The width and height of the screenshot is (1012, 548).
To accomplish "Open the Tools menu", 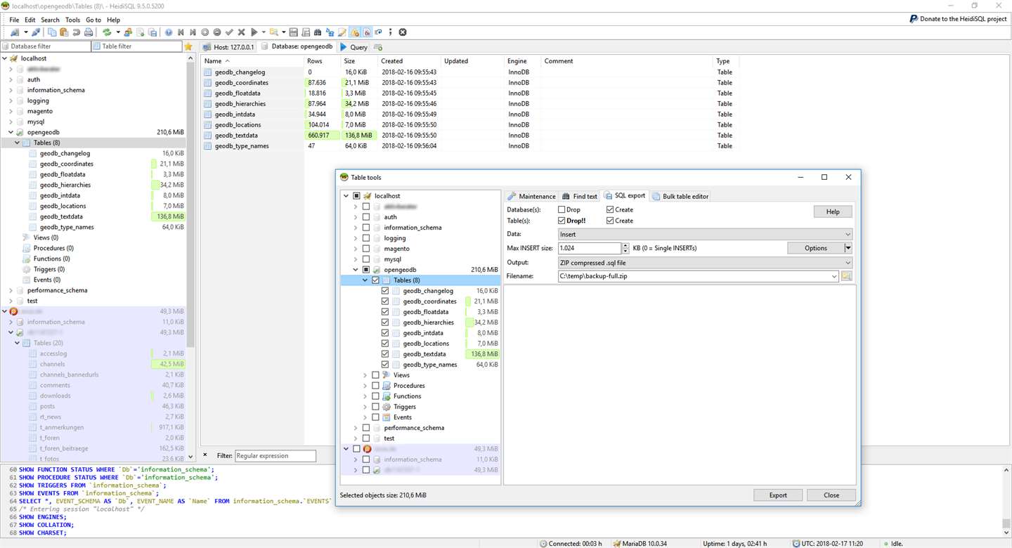I will [72, 20].
